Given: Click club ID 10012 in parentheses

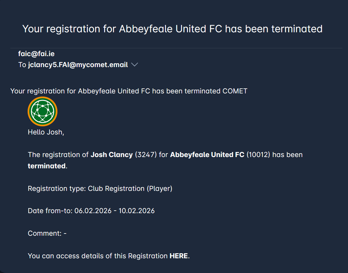Looking at the screenshot, I should (x=258, y=155).
